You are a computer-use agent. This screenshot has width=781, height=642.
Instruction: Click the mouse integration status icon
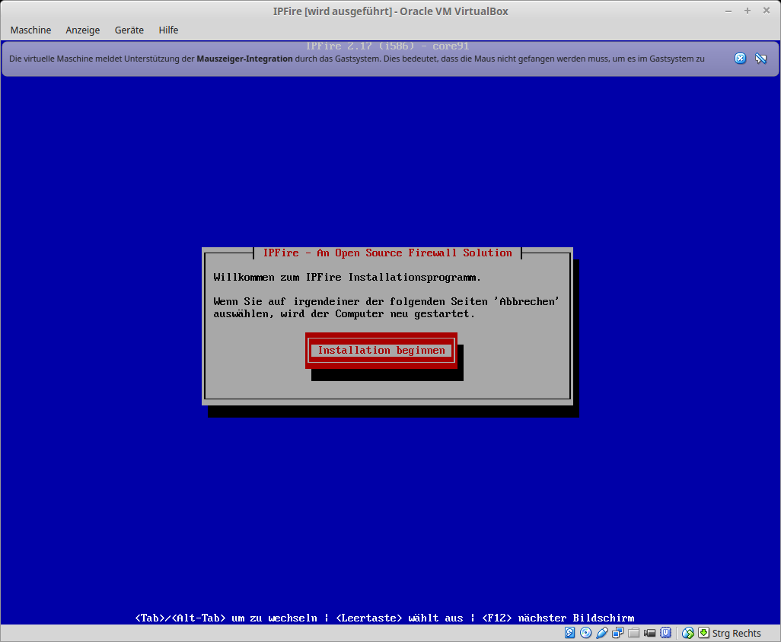tap(688, 633)
